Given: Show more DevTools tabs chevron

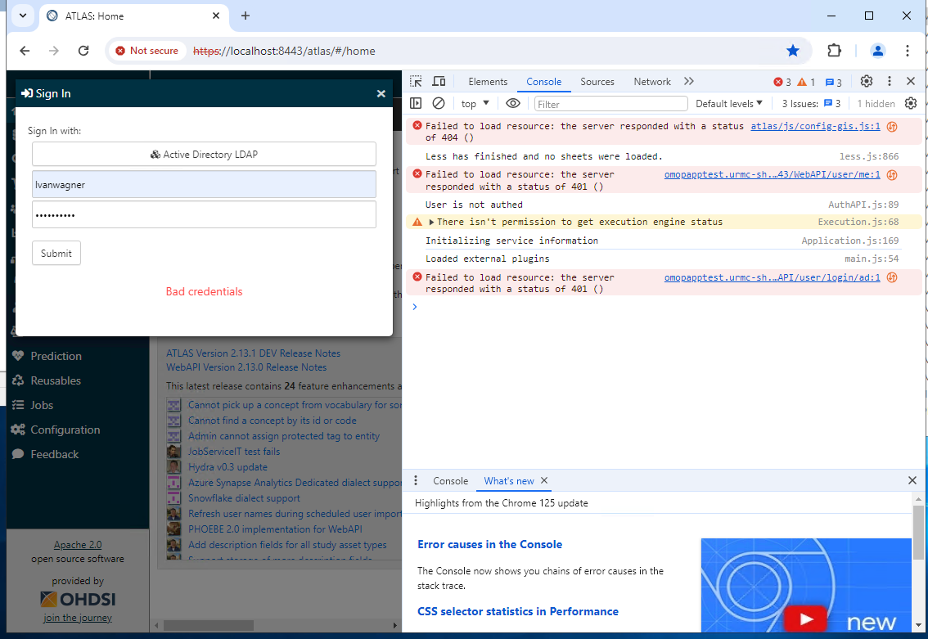Looking at the screenshot, I should tap(689, 82).
